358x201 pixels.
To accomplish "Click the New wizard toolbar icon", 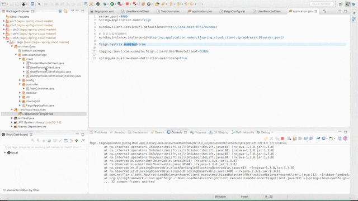I will pos(4,4).
